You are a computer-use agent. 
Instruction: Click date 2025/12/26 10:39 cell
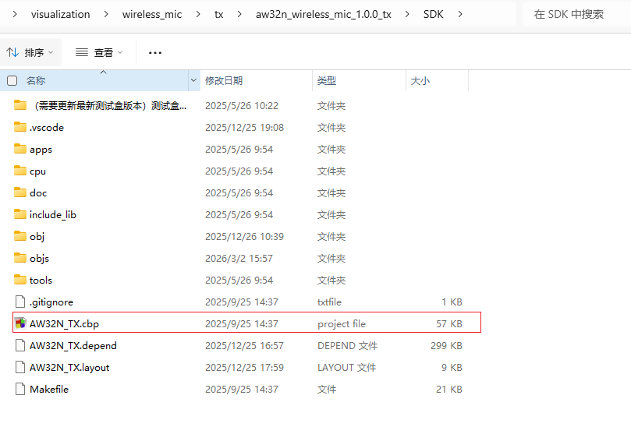pos(244,236)
